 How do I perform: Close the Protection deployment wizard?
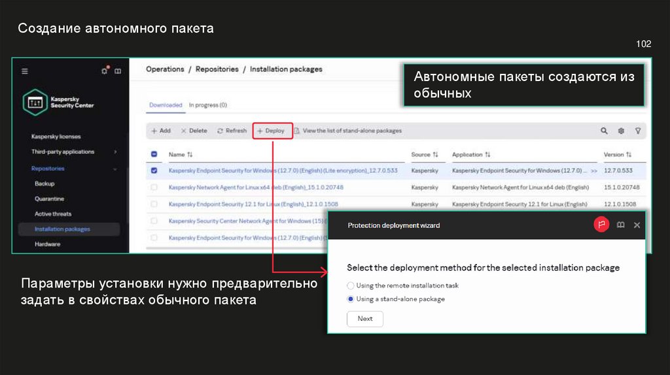pyautogui.click(x=637, y=225)
